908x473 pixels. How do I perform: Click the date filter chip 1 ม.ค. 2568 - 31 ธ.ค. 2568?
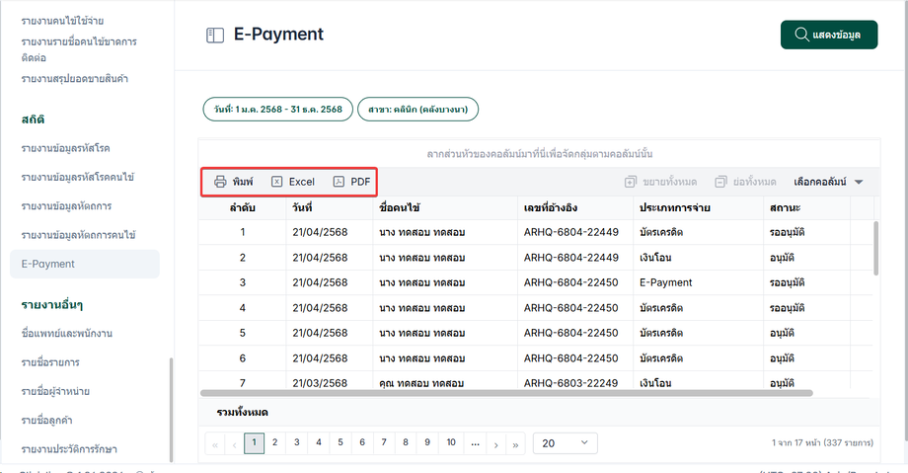click(277, 109)
